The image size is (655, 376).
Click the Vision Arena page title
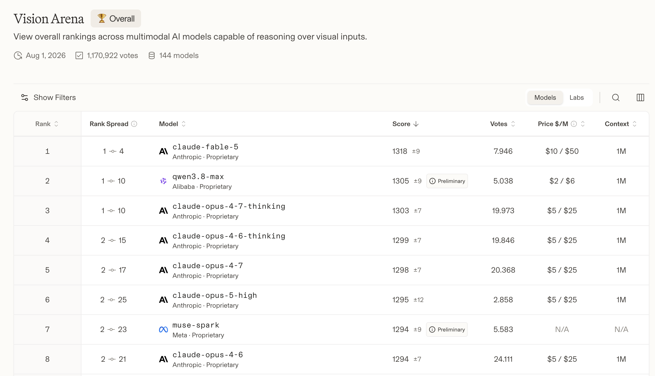[x=49, y=19]
